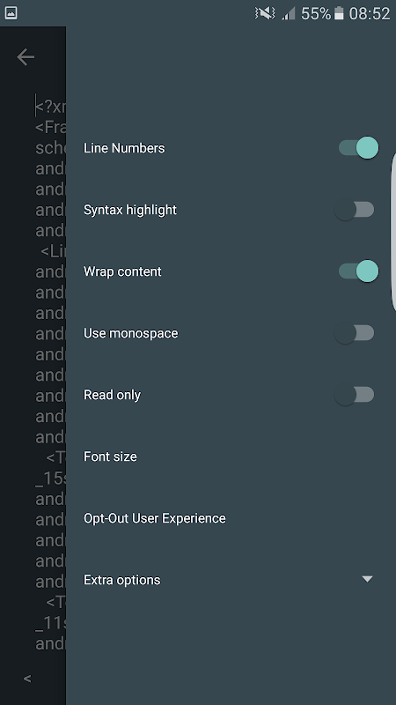Enable the Syntax highlight switch
The width and height of the screenshot is (396, 705).
(x=355, y=210)
